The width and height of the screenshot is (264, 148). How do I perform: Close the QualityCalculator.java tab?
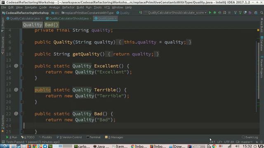tap(42, 18)
